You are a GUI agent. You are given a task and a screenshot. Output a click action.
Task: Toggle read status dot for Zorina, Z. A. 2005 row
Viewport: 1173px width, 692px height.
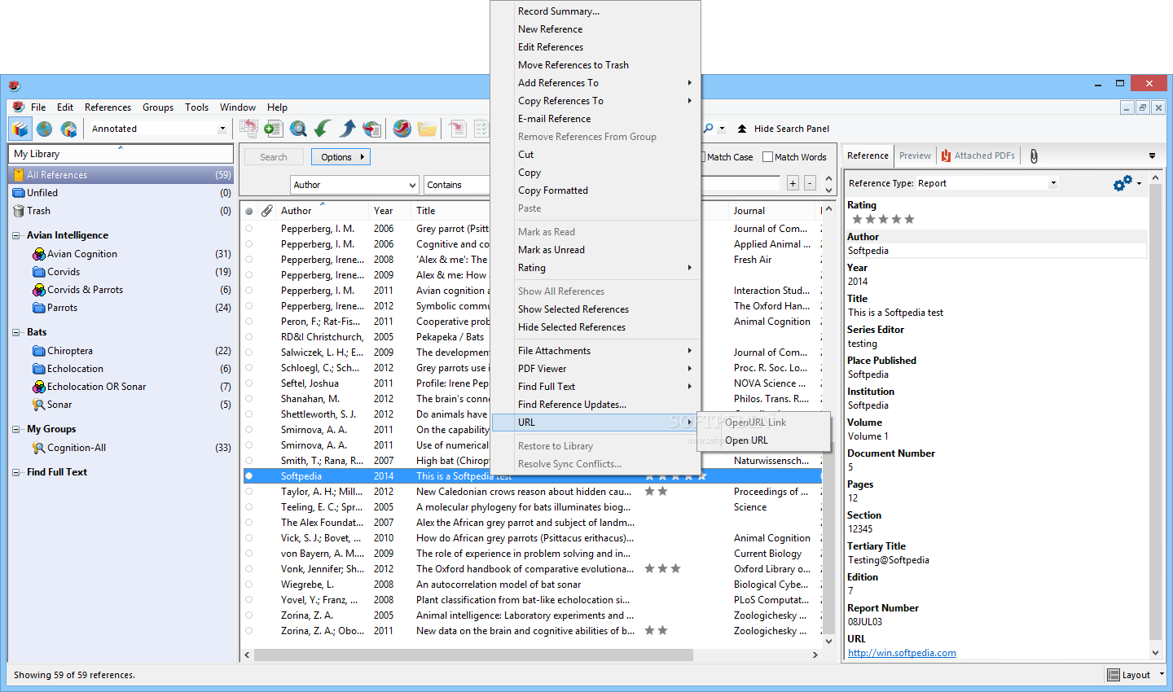tap(249, 615)
